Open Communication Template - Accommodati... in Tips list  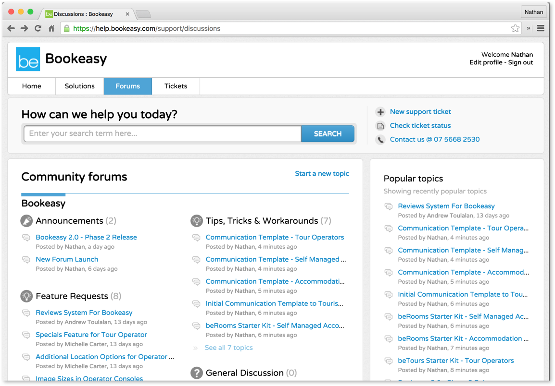tap(275, 281)
